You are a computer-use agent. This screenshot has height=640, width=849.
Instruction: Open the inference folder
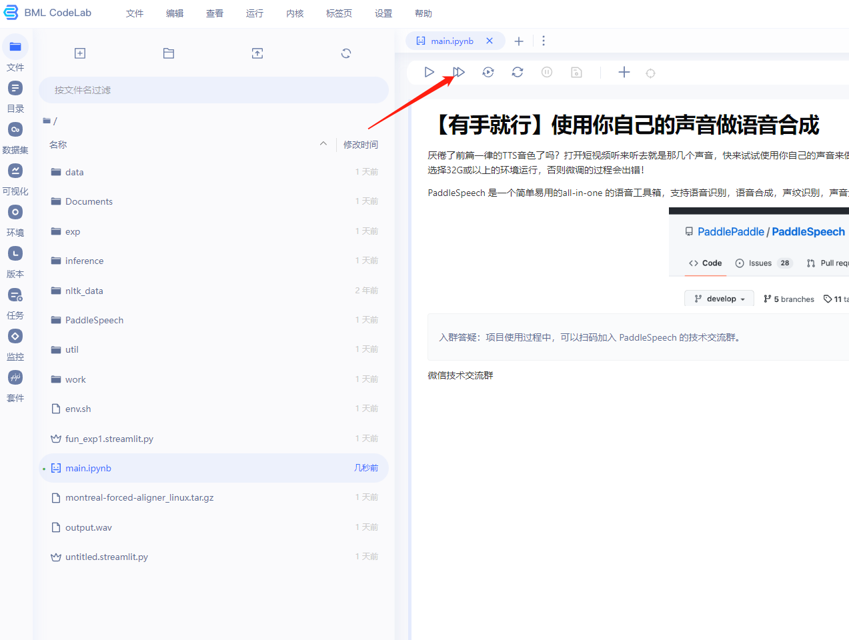pos(213,261)
